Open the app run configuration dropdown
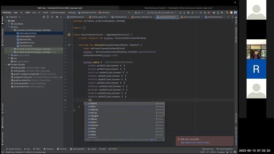Screen dimensions: 274x154 139,12
